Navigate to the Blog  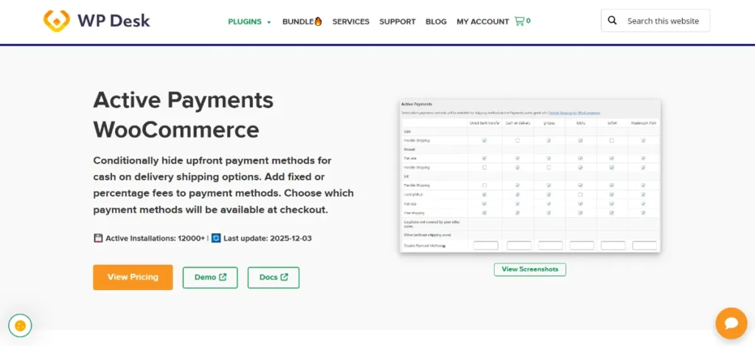coord(436,21)
